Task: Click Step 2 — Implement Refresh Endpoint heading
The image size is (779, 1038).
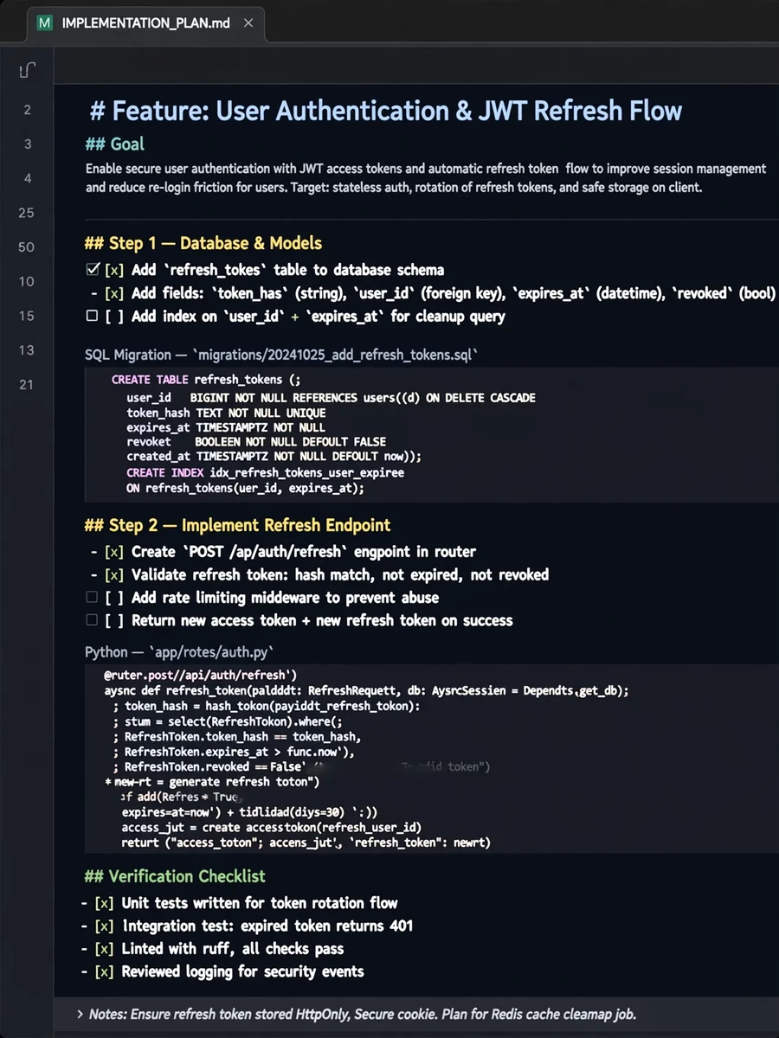Action: point(237,525)
